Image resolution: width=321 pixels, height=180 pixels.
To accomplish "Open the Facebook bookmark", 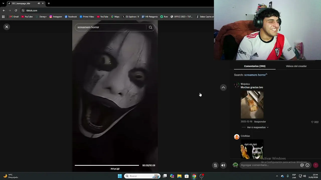I will tap(71, 17).
